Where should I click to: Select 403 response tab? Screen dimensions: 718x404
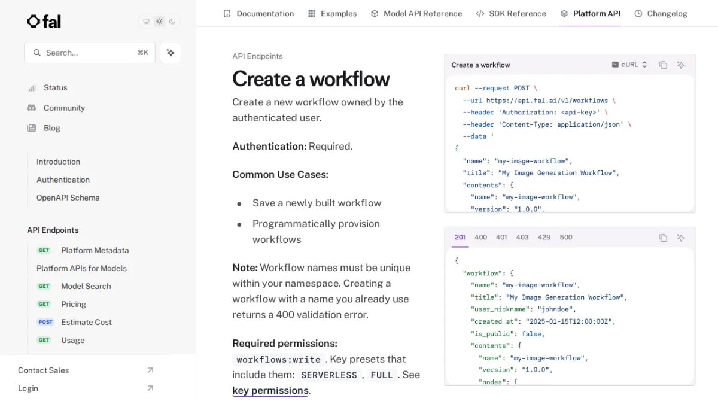522,237
